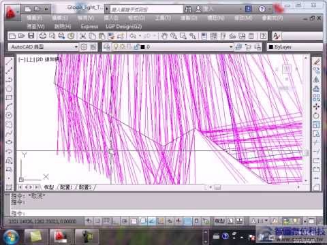This screenshot has width=327, height=245.
Task: Click Windows Start button
Action: click(10, 237)
